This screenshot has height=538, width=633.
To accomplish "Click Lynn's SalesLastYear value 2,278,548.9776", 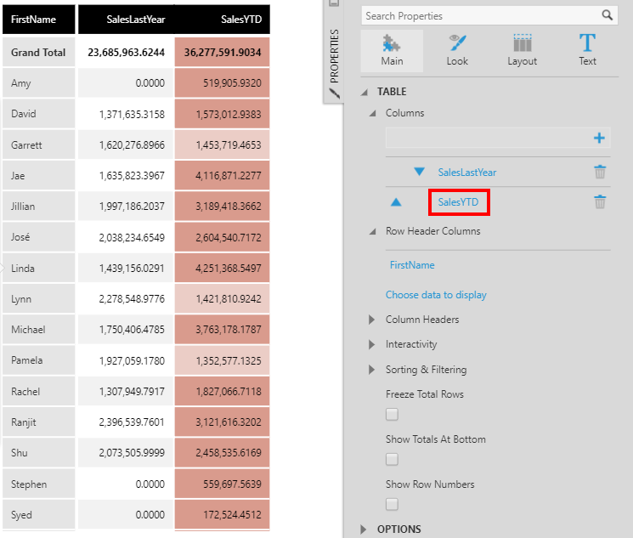I will click(x=126, y=298).
